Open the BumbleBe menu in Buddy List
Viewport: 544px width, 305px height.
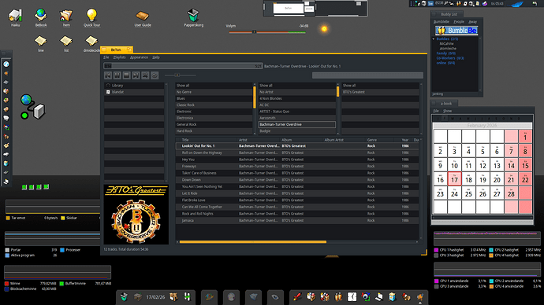pyautogui.click(x=442, y=22)
